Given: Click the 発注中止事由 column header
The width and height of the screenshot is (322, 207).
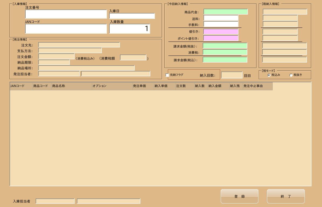Looking at the screenshot, I should tap(258, 86).
